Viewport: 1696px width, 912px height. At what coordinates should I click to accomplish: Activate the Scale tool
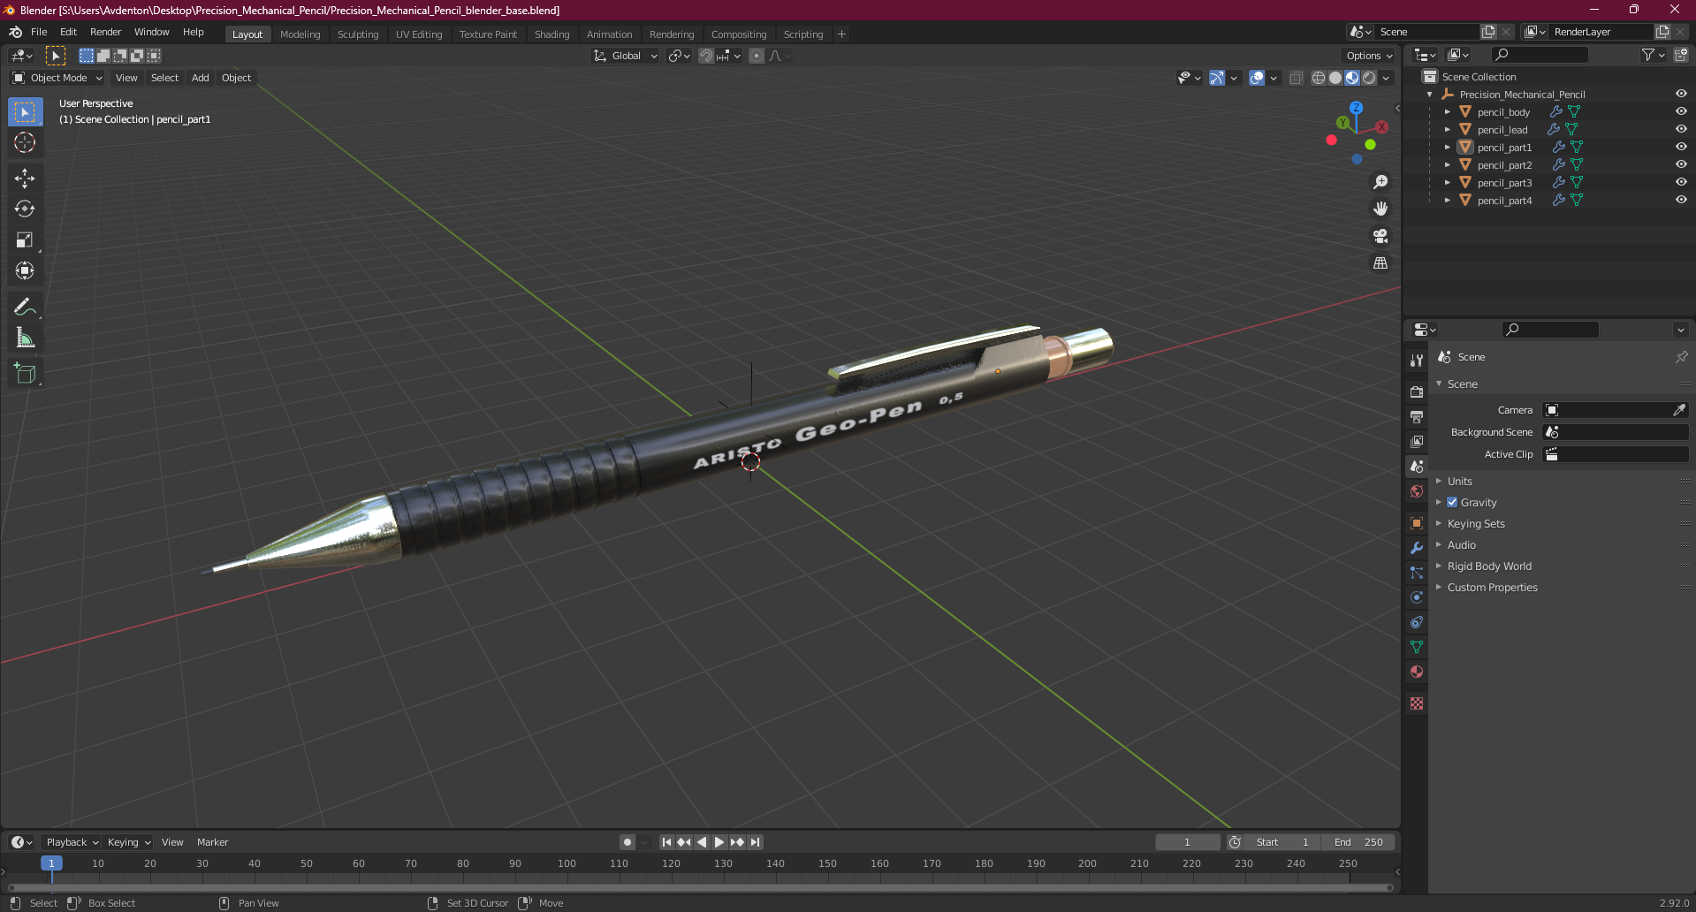[25, 240]
